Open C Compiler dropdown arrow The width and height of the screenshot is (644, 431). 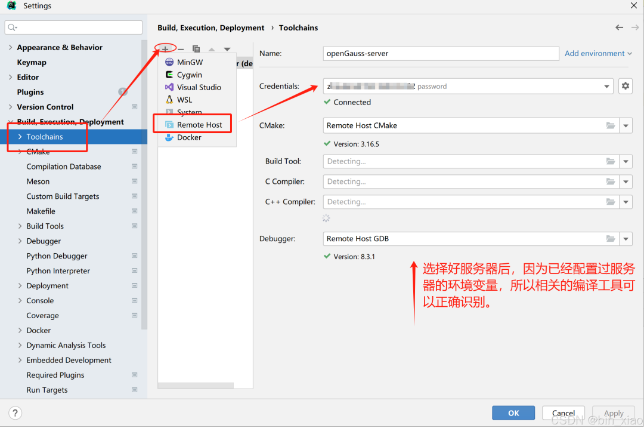(626, 181)
